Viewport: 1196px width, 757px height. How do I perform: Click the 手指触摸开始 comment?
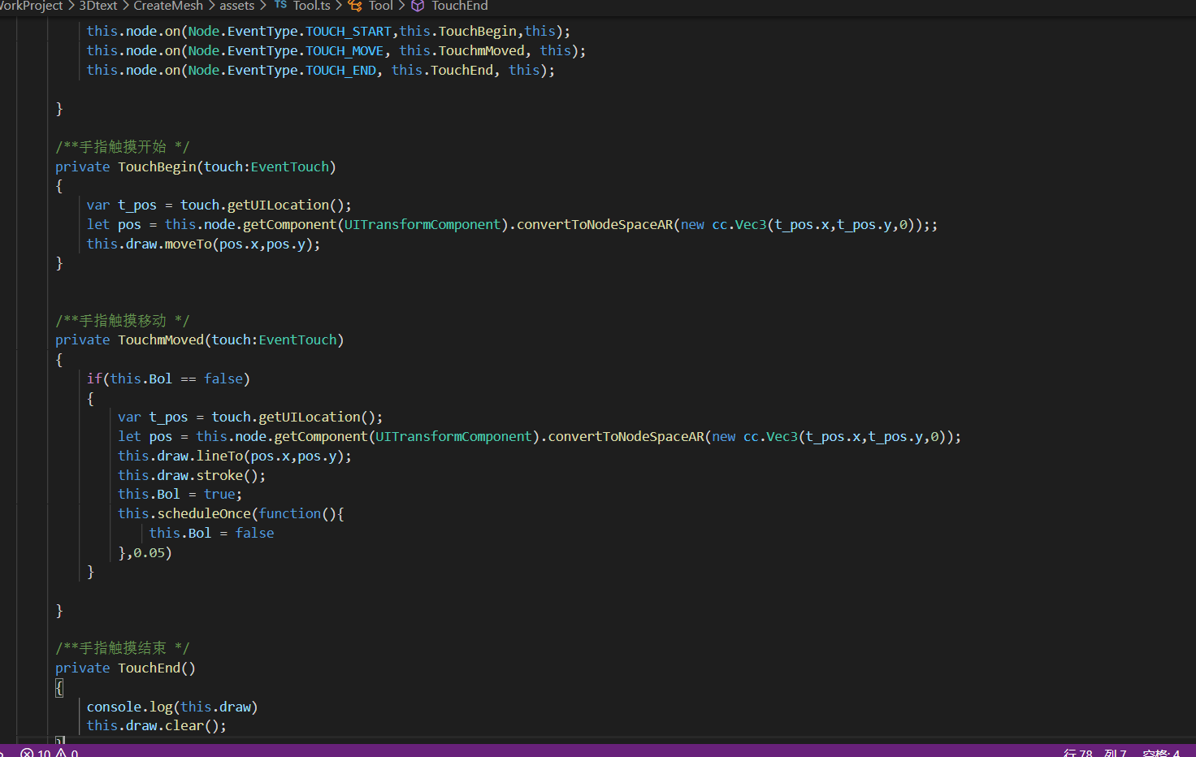click(122, 147)
